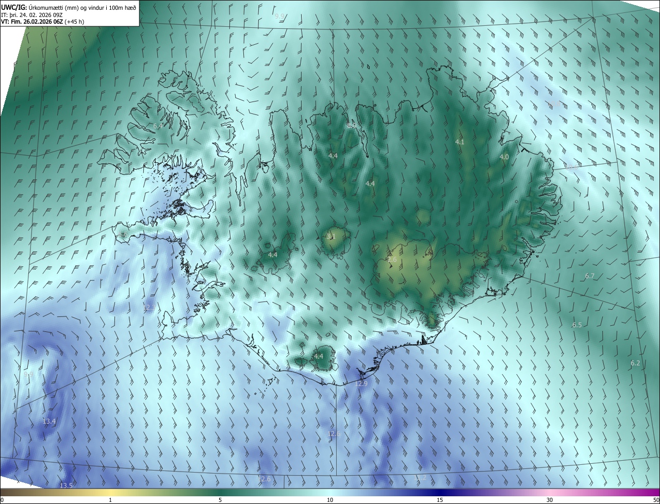Click the 6.7 value label
The height and width of the screenshot is (504, 660).
pyautogui.click(x=590, y=276)
